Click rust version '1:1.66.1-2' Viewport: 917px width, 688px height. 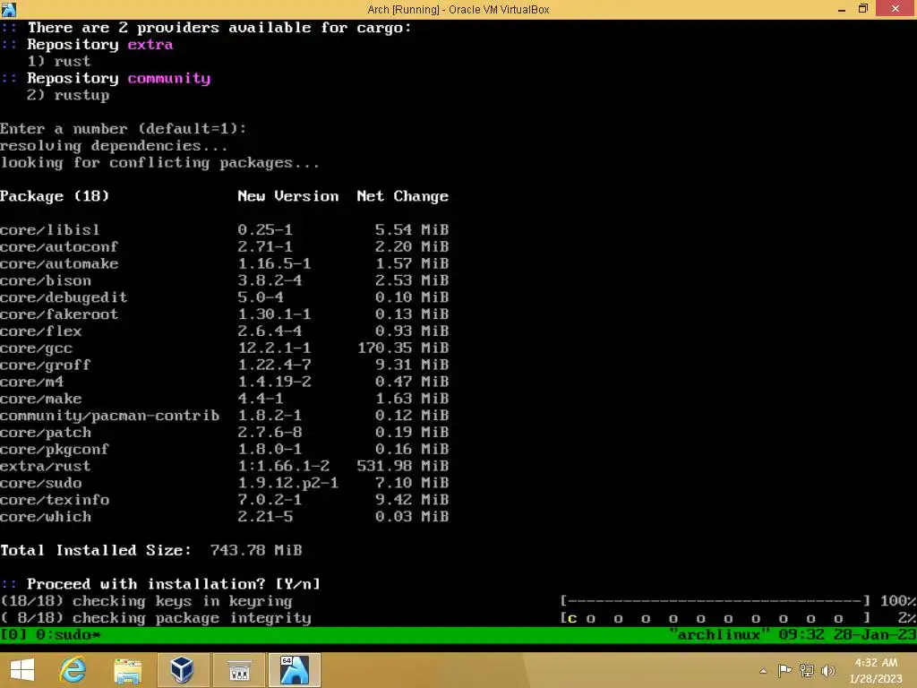tap(283, 466)
